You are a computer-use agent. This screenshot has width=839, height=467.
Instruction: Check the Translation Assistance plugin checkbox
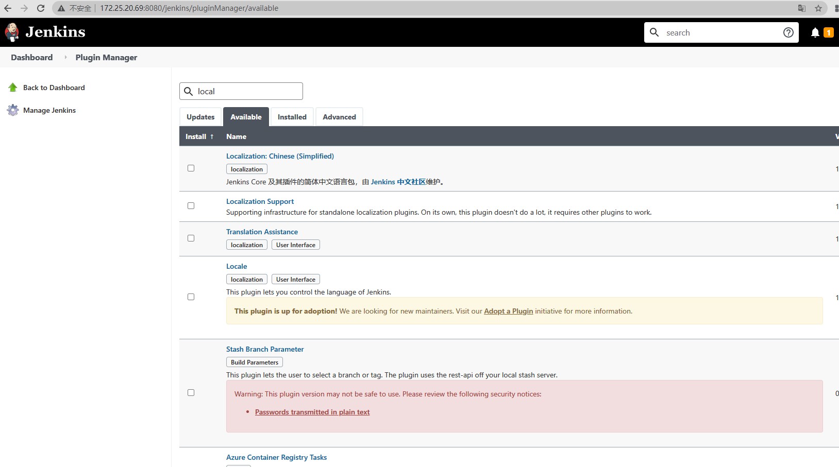(x=191, y=238)
